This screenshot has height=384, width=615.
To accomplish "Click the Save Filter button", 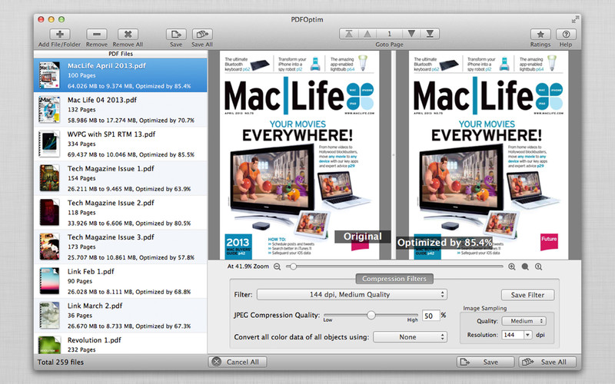I will tap(527, 295).
